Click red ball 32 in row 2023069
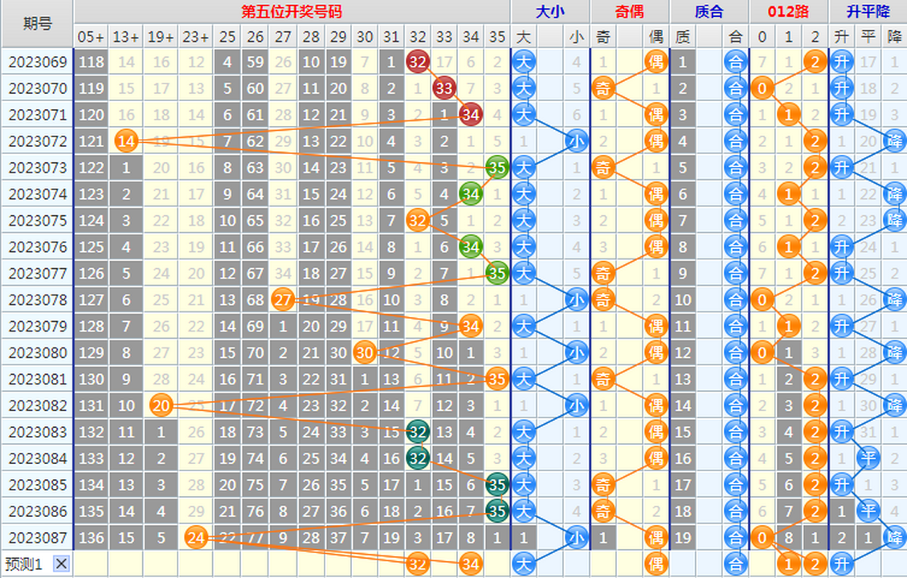The width and height of the screenshot is (907, 578). pos(417,62)
